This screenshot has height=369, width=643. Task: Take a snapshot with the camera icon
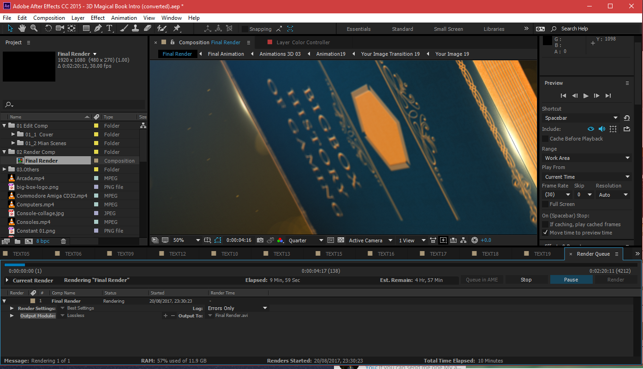coord(260,240)
